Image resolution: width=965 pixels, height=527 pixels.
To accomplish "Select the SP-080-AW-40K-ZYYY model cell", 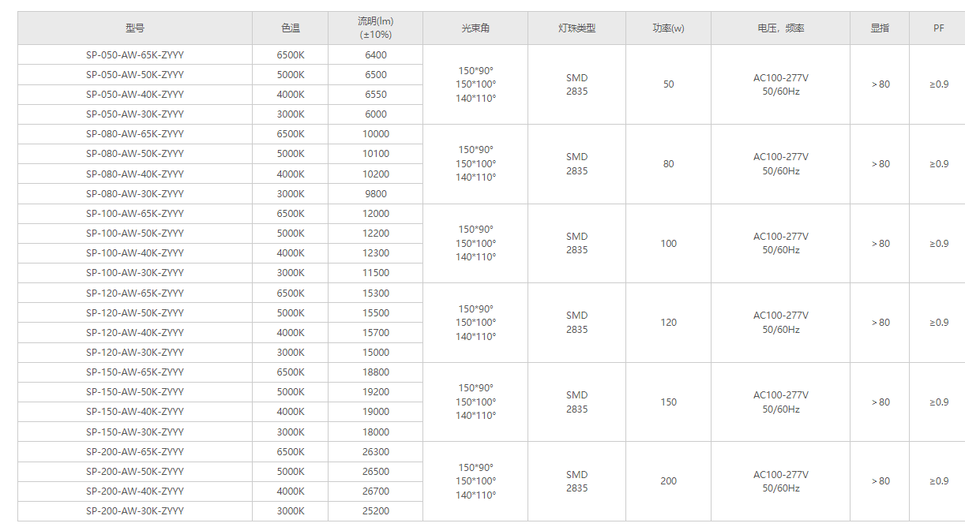I will point(135,174).
